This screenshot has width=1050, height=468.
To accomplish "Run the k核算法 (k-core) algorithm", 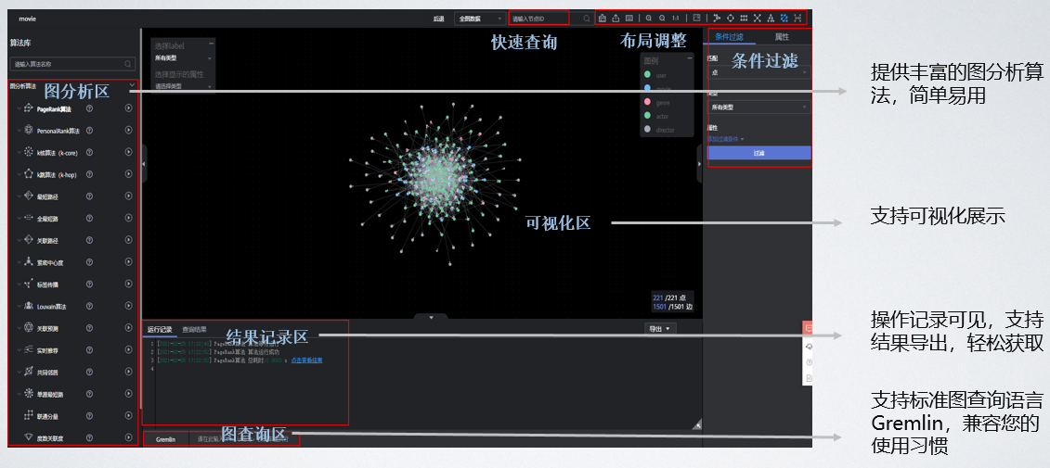I will point(128,152).
